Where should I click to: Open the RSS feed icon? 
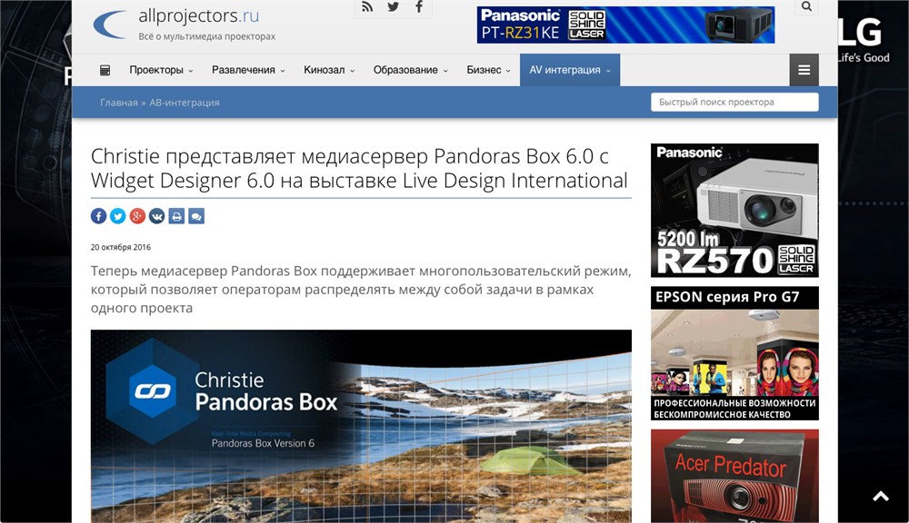[367, 7]
